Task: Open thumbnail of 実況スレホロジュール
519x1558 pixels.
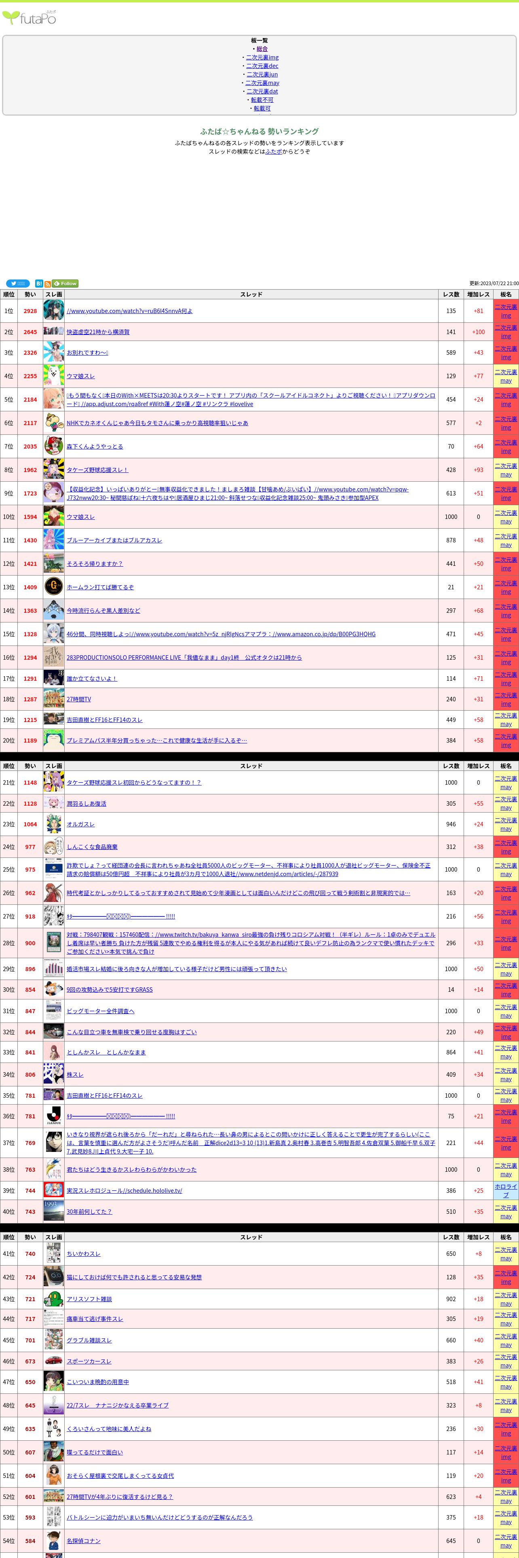Action: click(x=54, y=1190)
